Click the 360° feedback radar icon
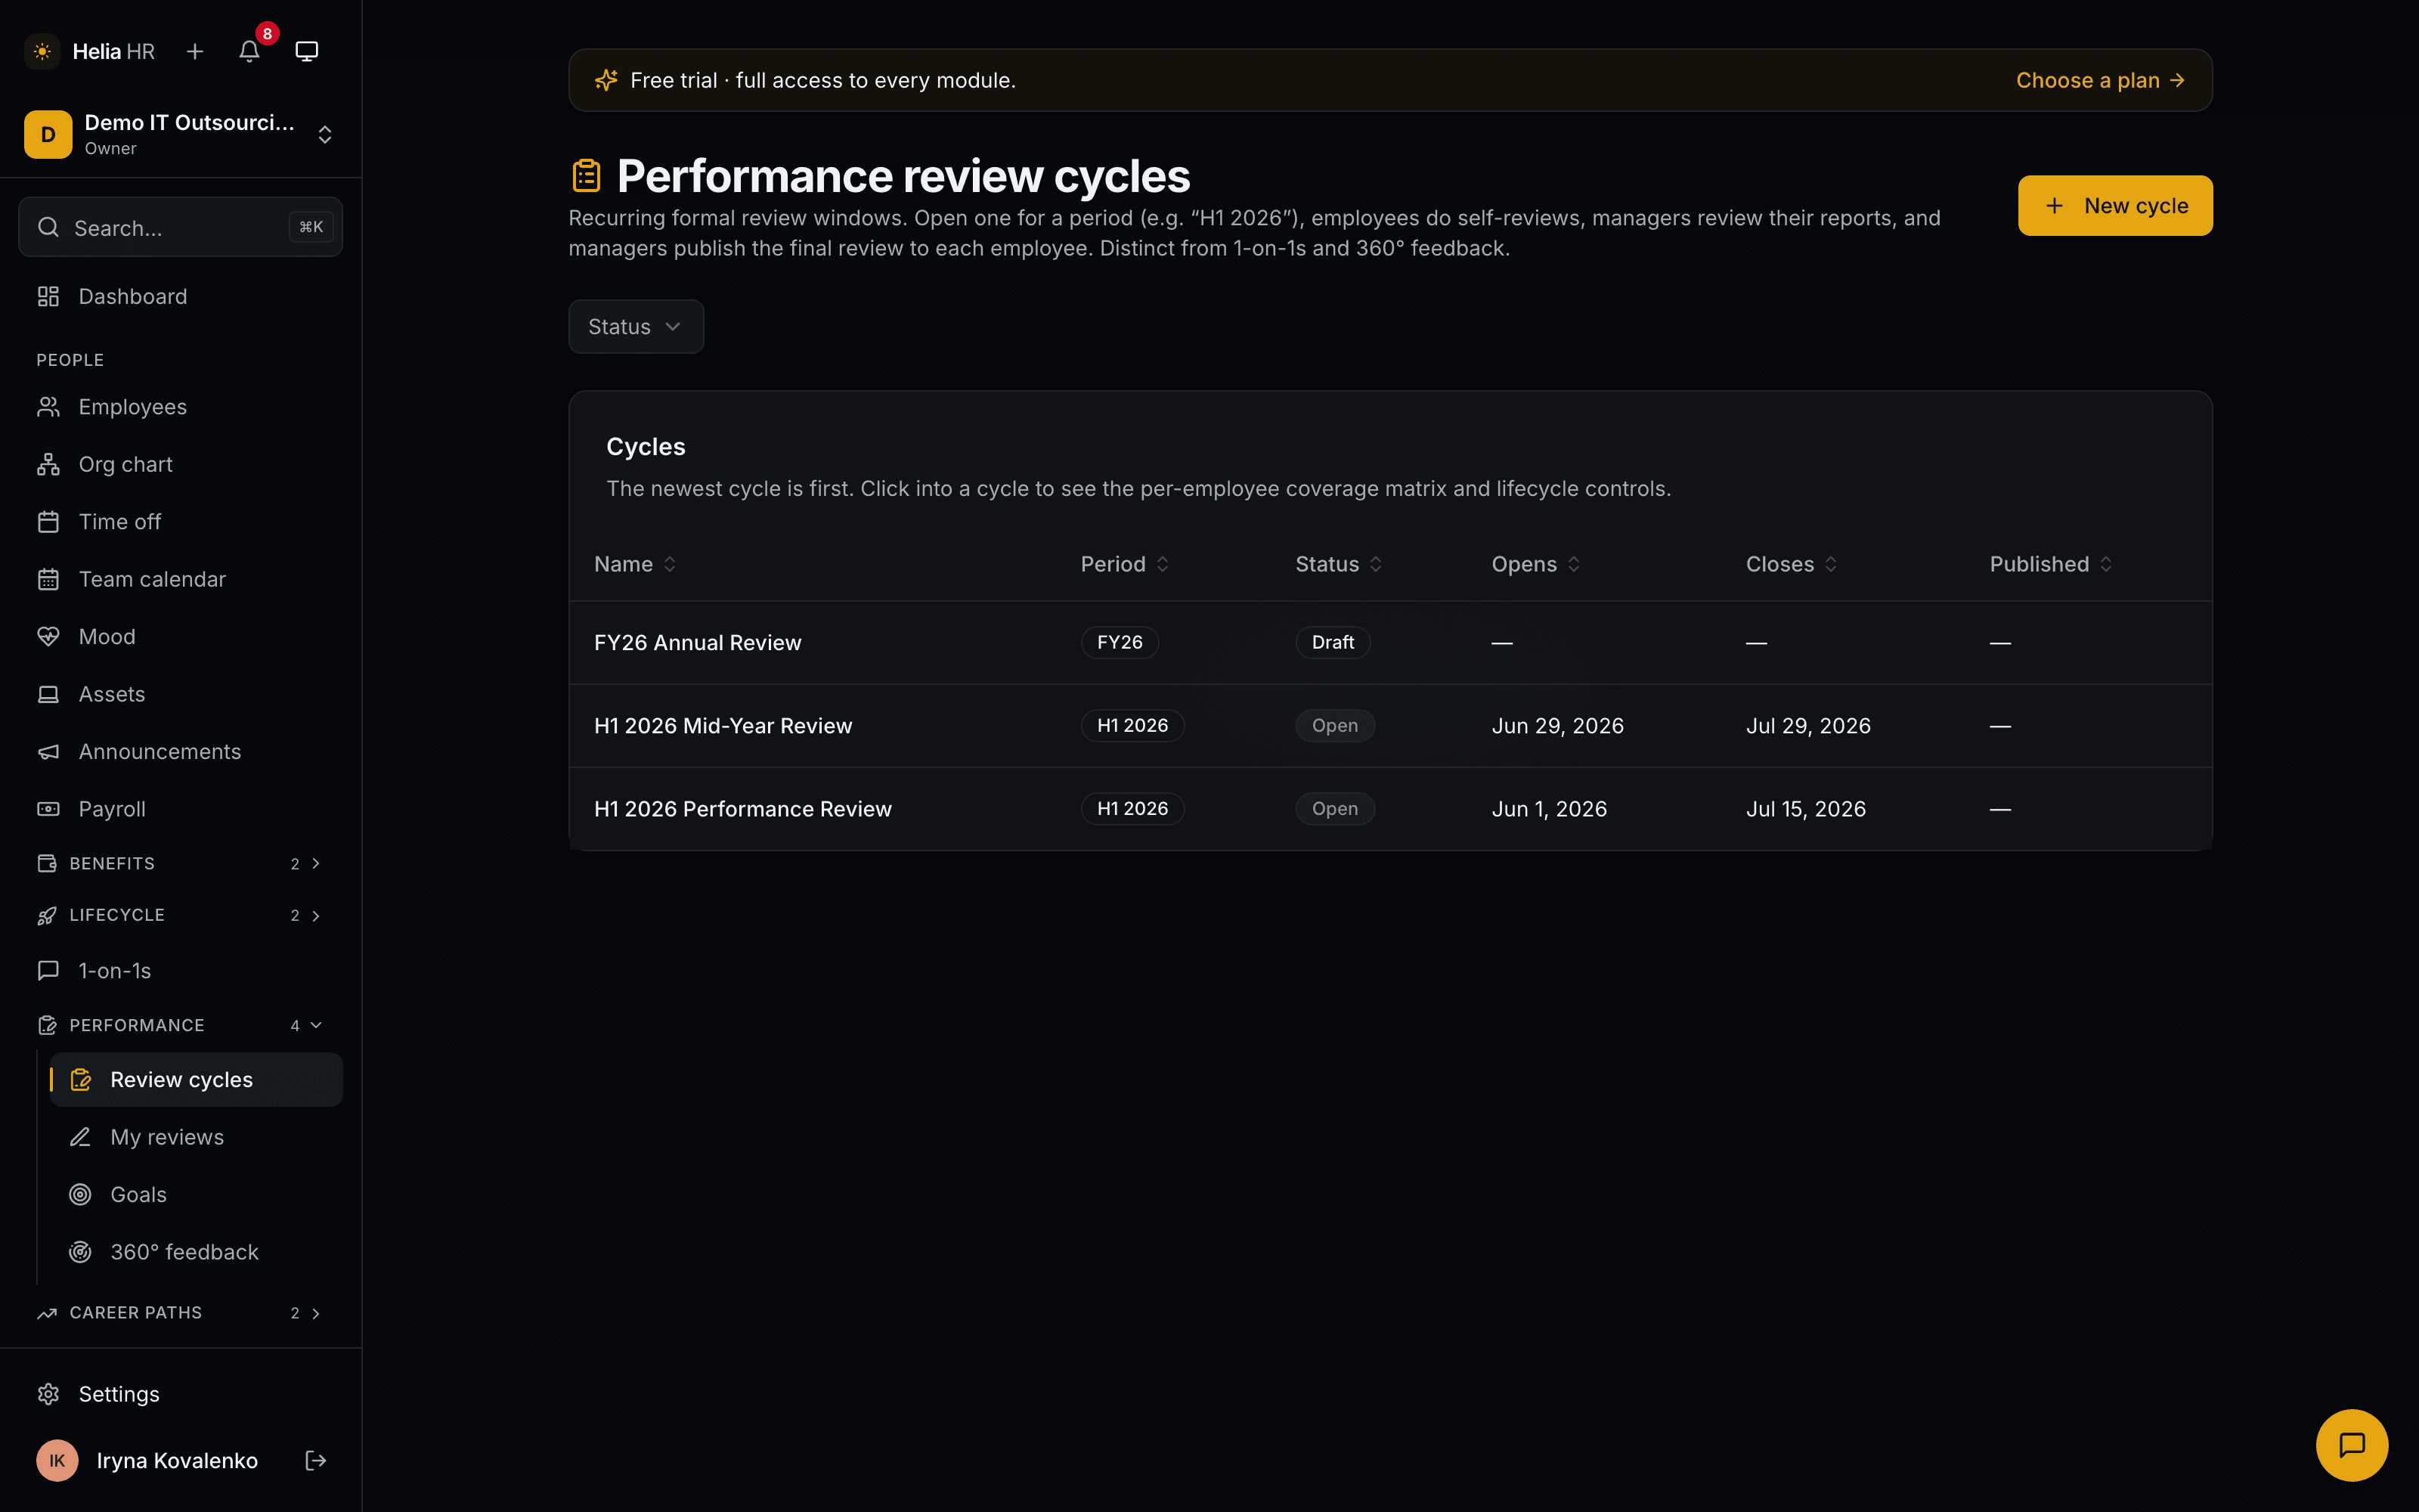This screenshot has height=1512, width=2419. pos(80,1252)
